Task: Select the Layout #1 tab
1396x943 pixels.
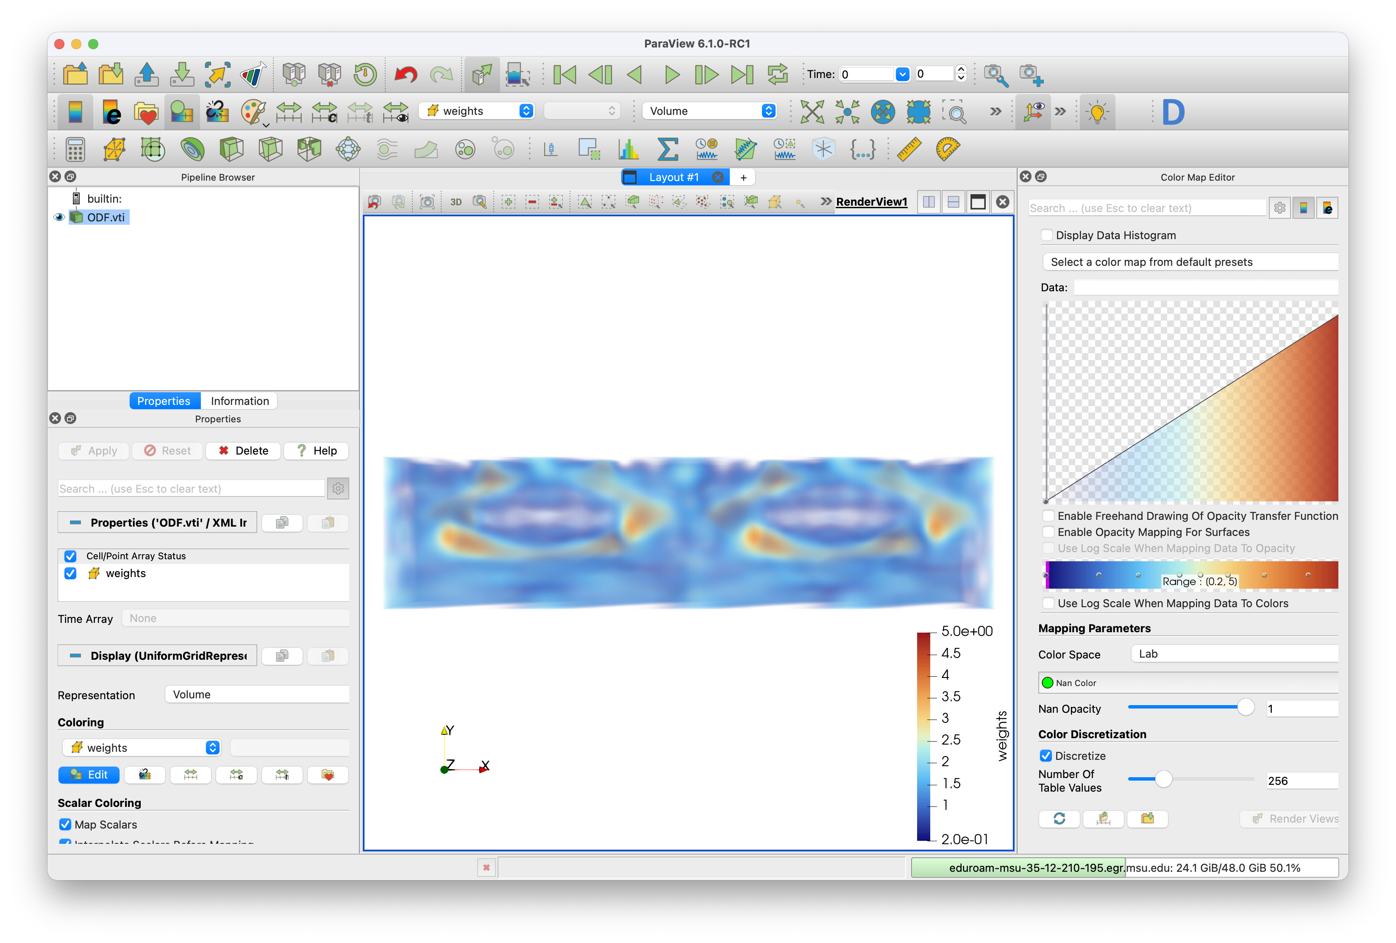Action: [x=673, y=177]
